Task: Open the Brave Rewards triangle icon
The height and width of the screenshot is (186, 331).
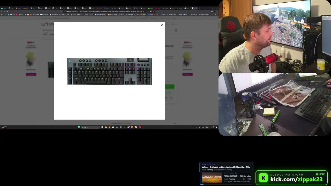Action: pyautogui.click(x=154, y=11)
